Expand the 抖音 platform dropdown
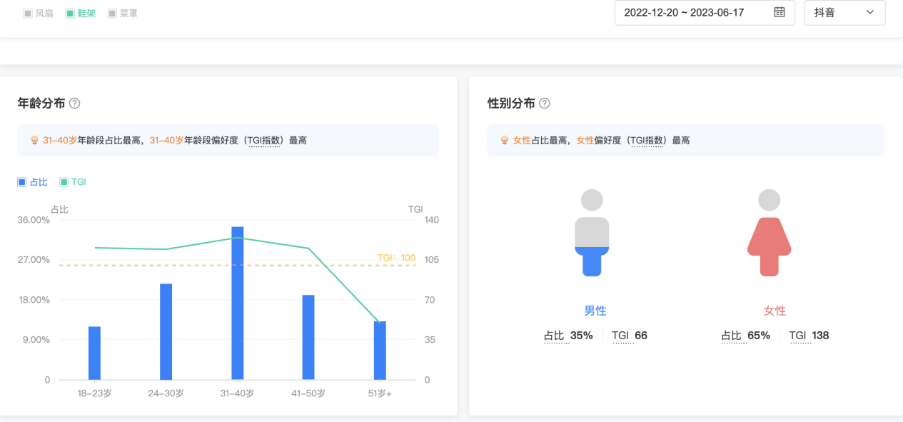Image resolution: width=903 pixels, height=422 pixels. (x=844, y=12)
